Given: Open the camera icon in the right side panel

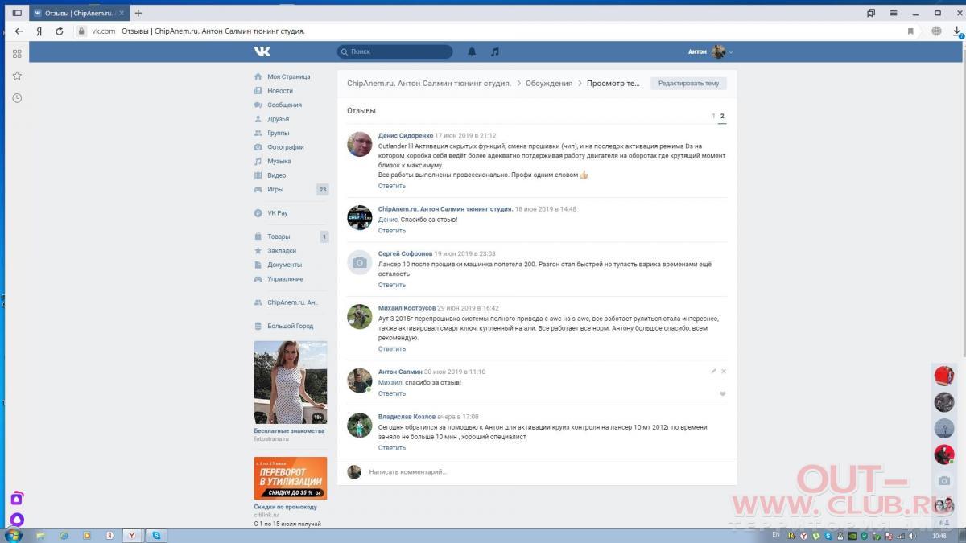Looking at the screenshot, I should [944, 480].
